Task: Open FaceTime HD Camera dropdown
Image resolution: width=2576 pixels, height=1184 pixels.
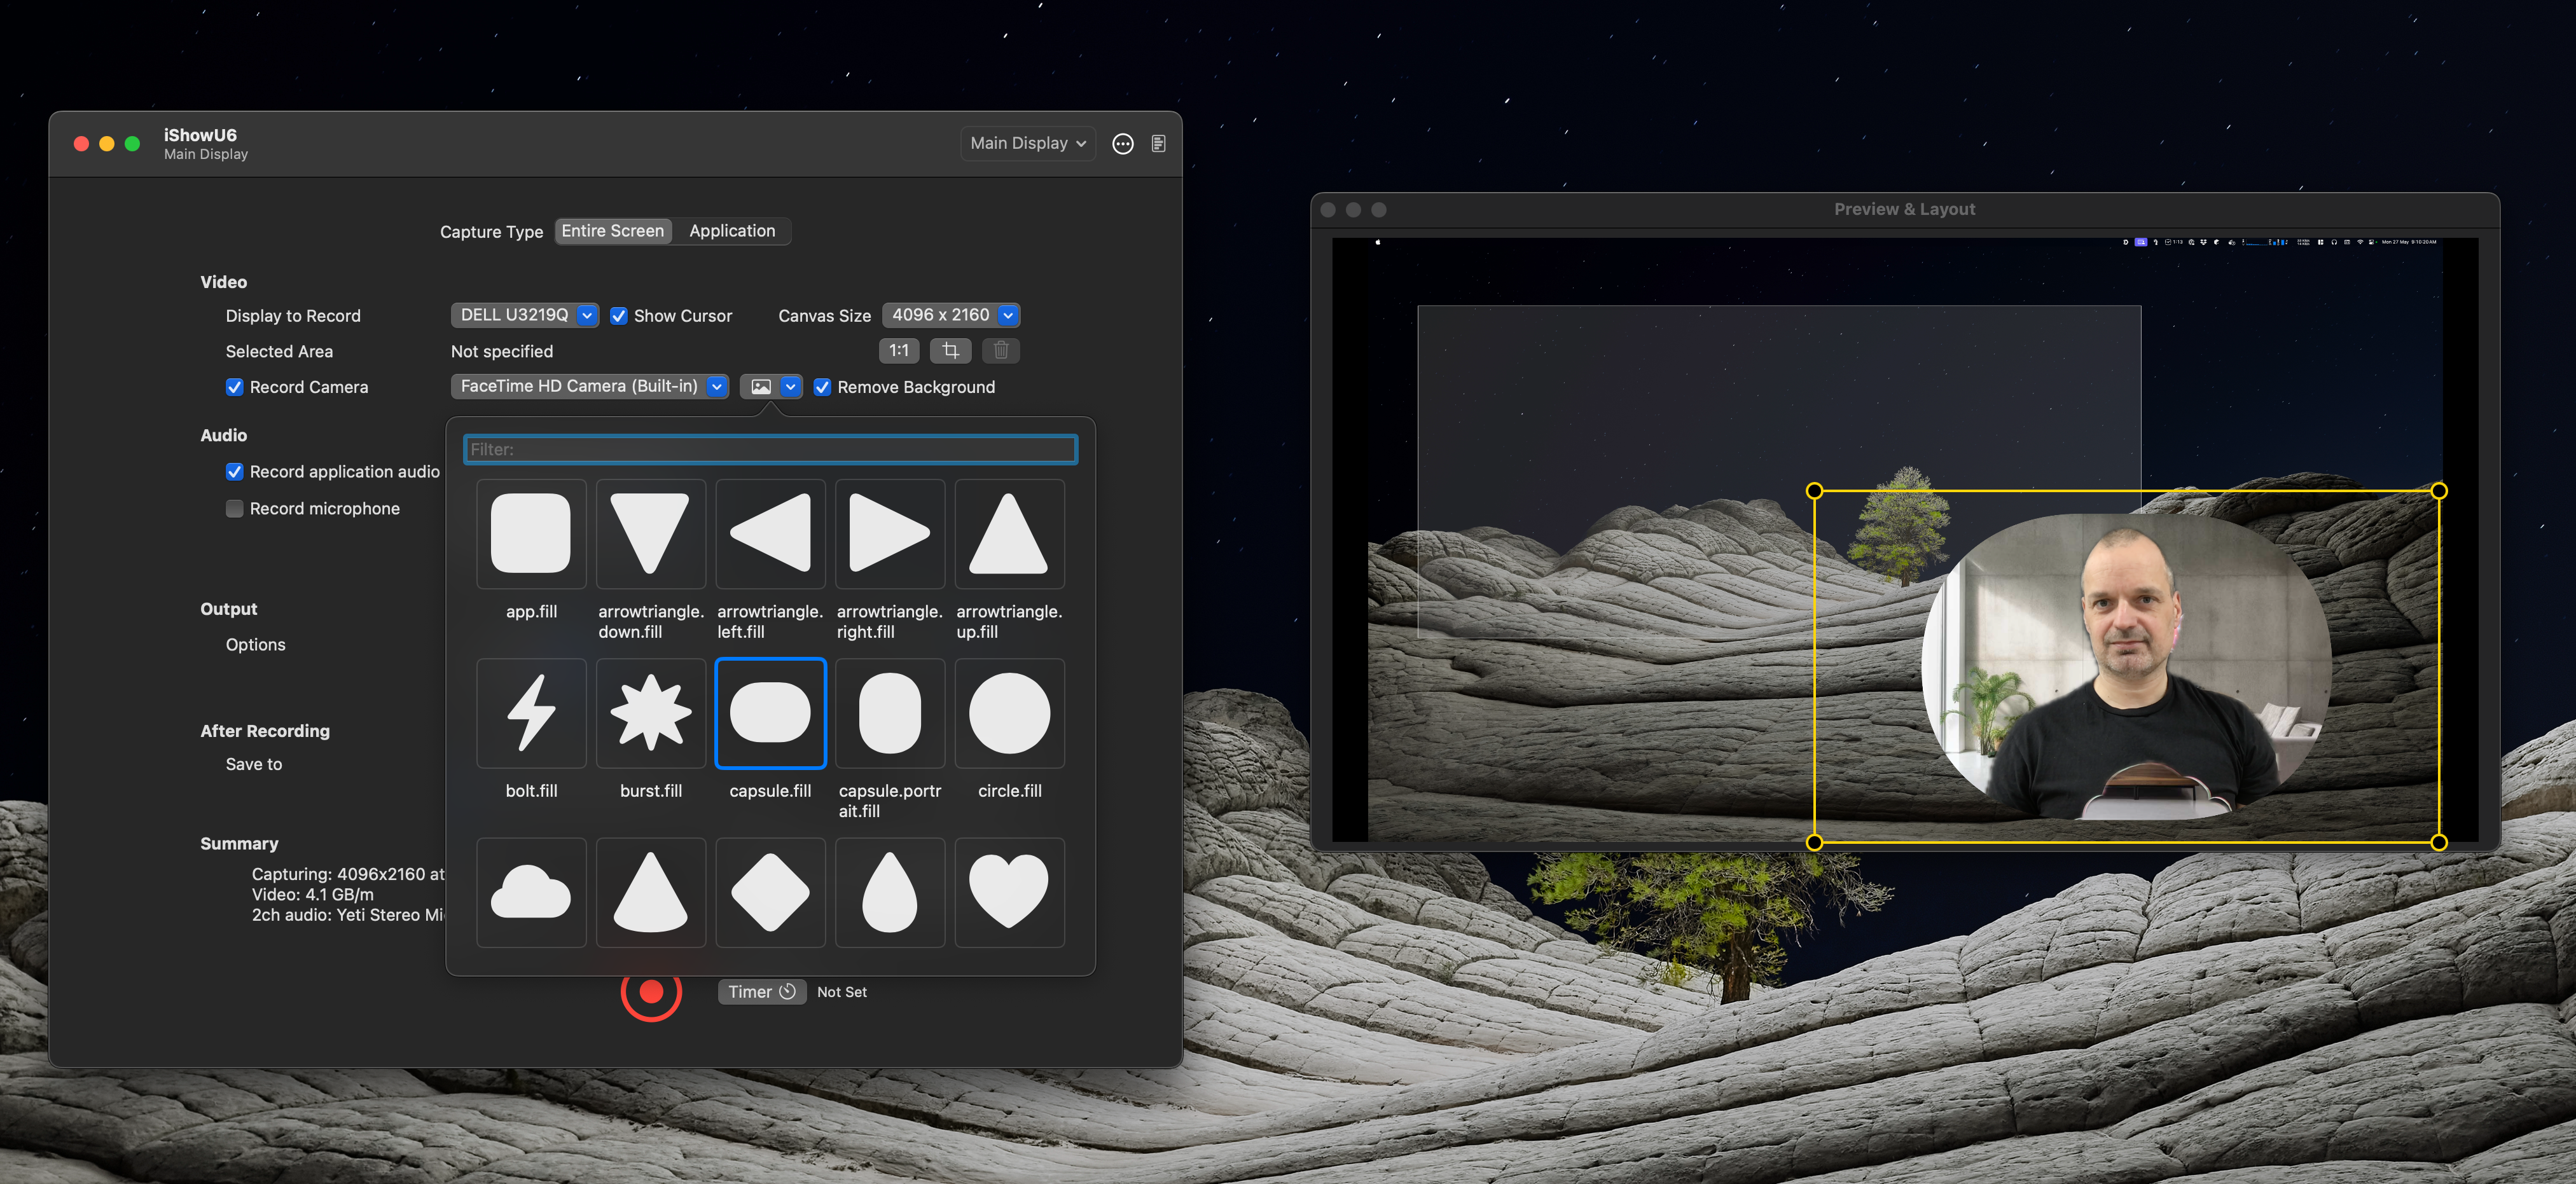Action: pos(589,386)
